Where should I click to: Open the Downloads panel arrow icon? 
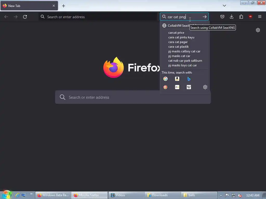(x=231, y=17)
